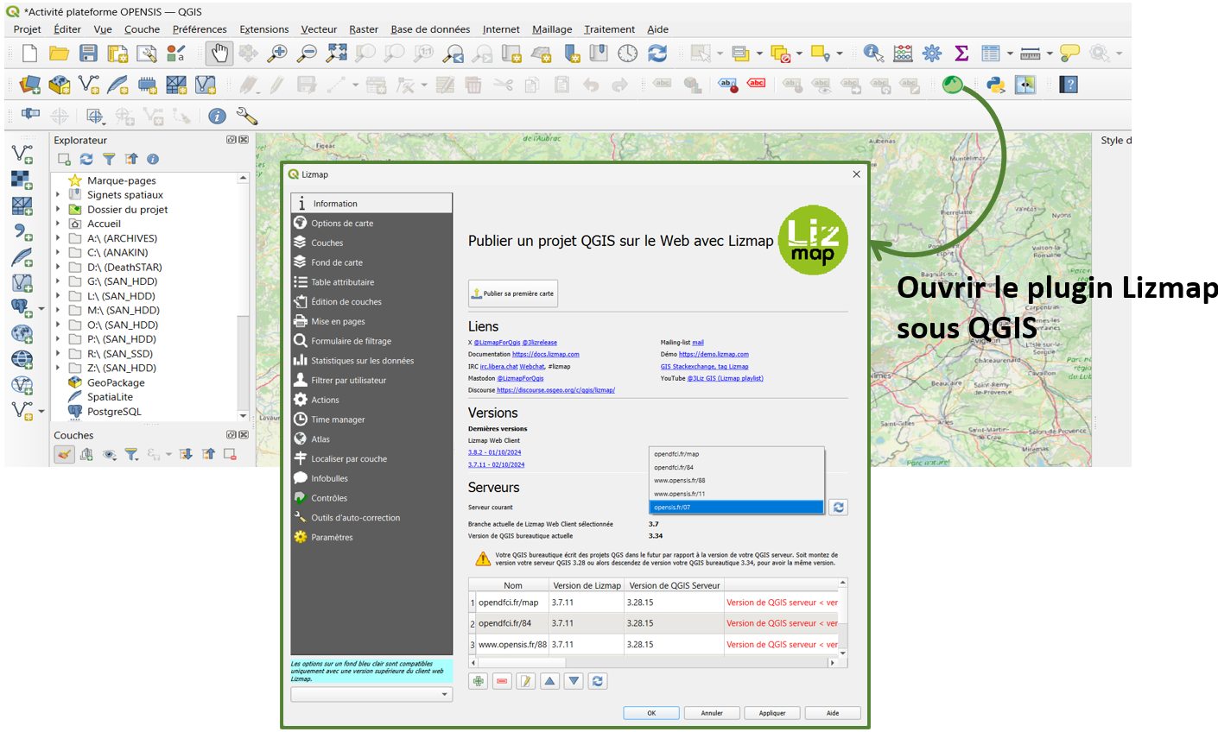Save project with the floppy disk icon
This screenshot has width=1218, height=732.
tap(88, 54)
